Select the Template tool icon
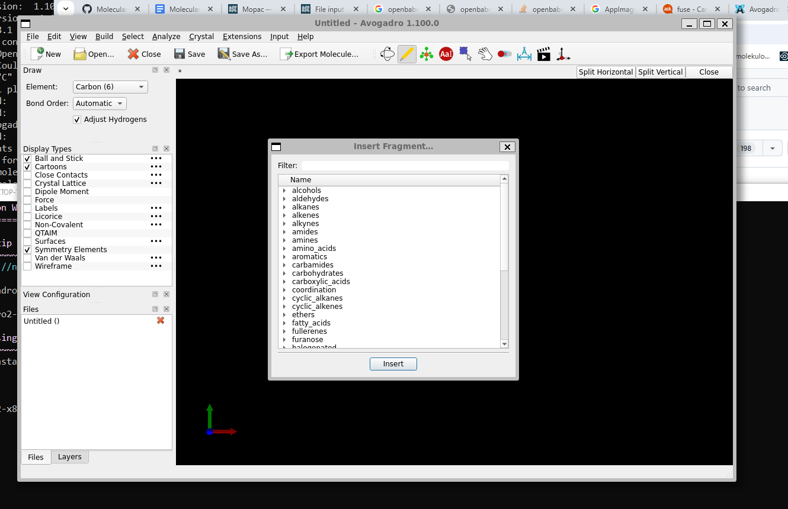The image size is (788, 509). (427, 54)
